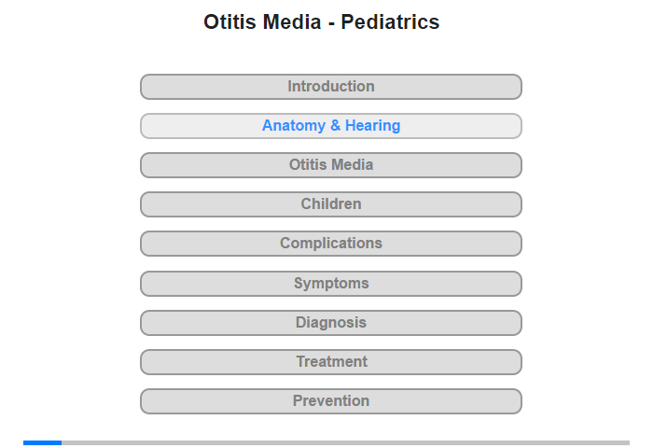
Task: Open the Diagnosis section
Action: click(x=330, y=323)
